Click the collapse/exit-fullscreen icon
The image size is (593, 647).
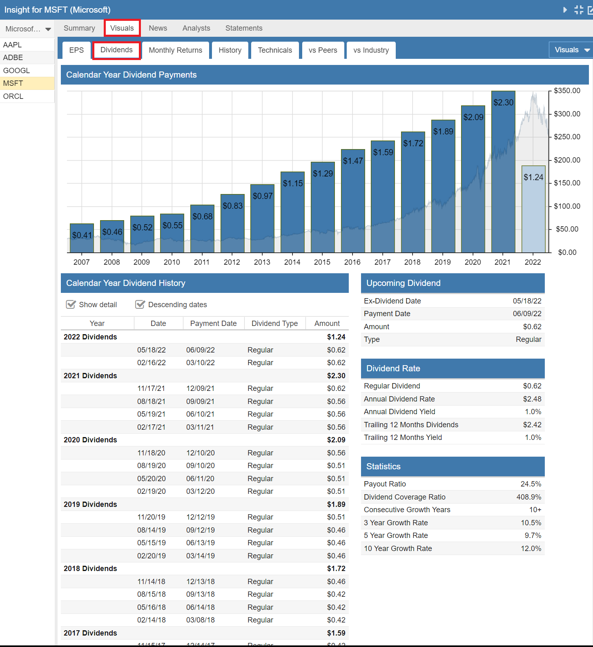pos(579,10)
